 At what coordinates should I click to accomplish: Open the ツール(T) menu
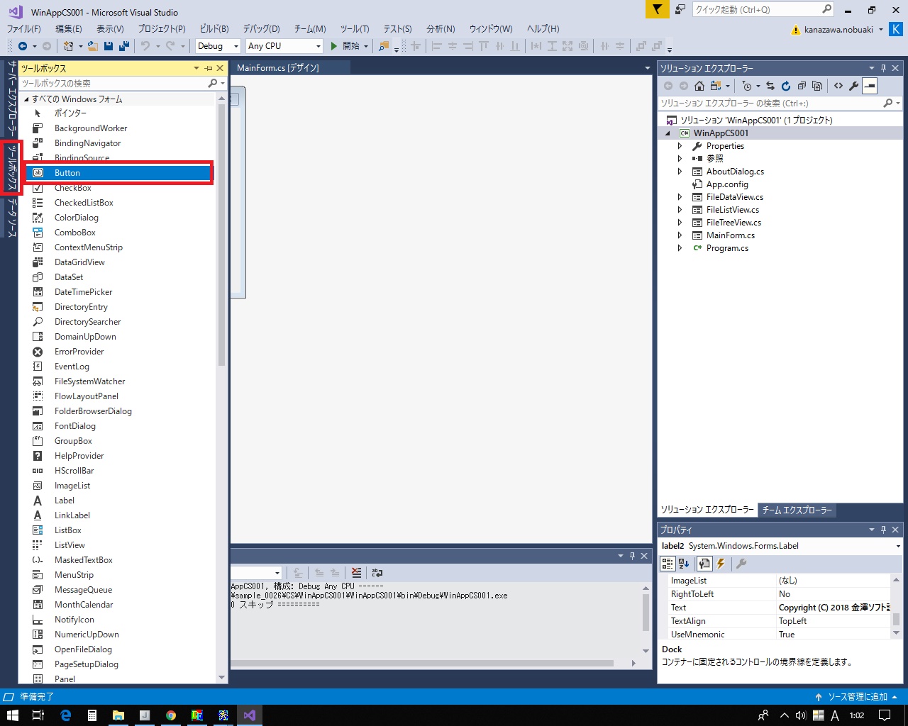[x=355, y=29]
